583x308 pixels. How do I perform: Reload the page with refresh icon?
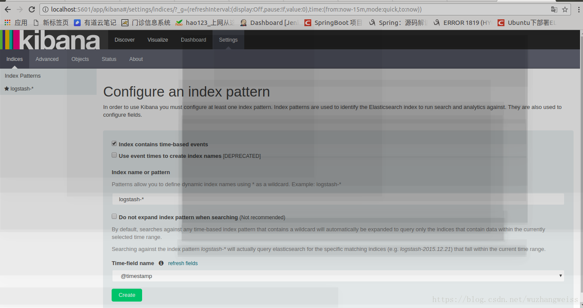32,9
